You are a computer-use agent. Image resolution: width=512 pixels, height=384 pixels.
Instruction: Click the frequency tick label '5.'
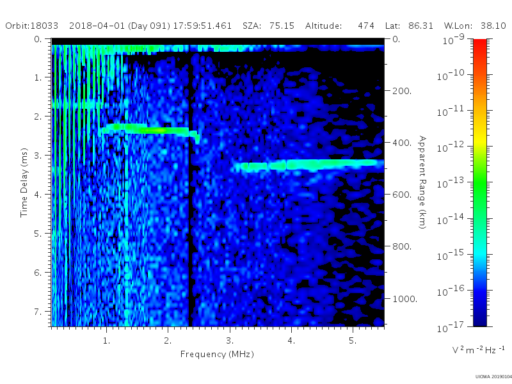(x=353, y=341)
